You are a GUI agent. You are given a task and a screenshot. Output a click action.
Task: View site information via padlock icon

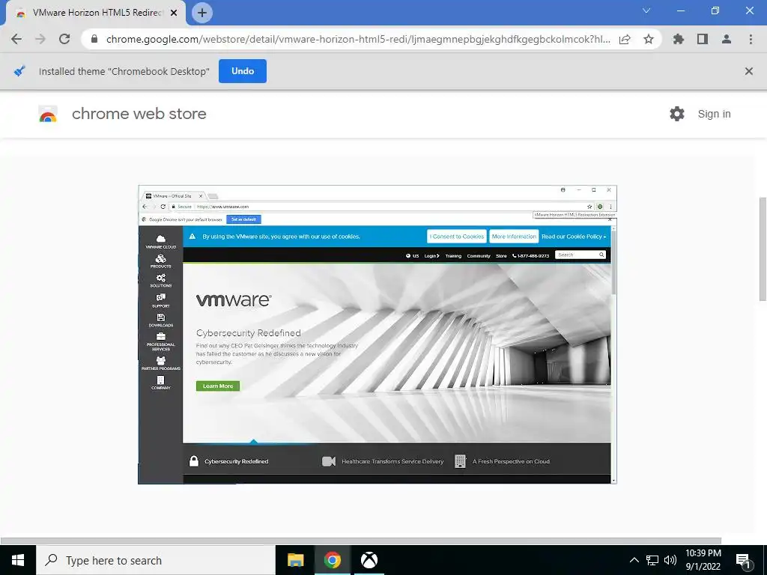(x=94, y=39)
